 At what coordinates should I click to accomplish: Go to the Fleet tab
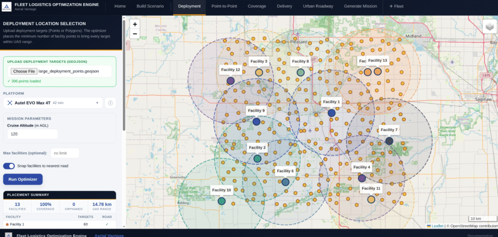click(398, 6)
